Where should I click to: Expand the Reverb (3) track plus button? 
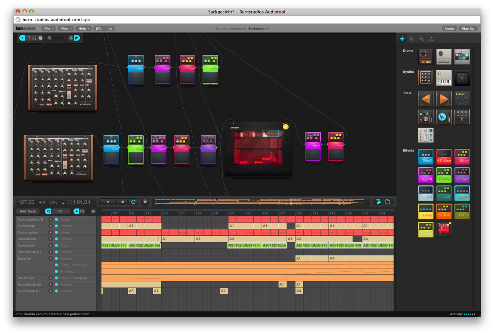coord(50,278)
